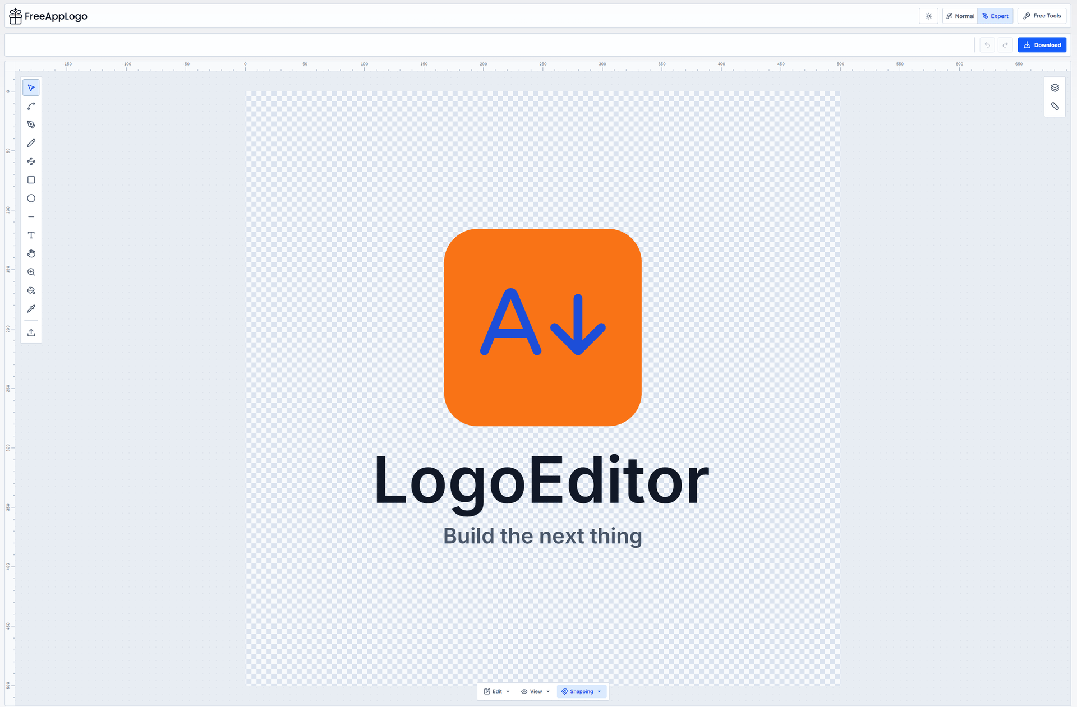
Task: Pick the Eyedropper tool
Action: tap(31, 309)
